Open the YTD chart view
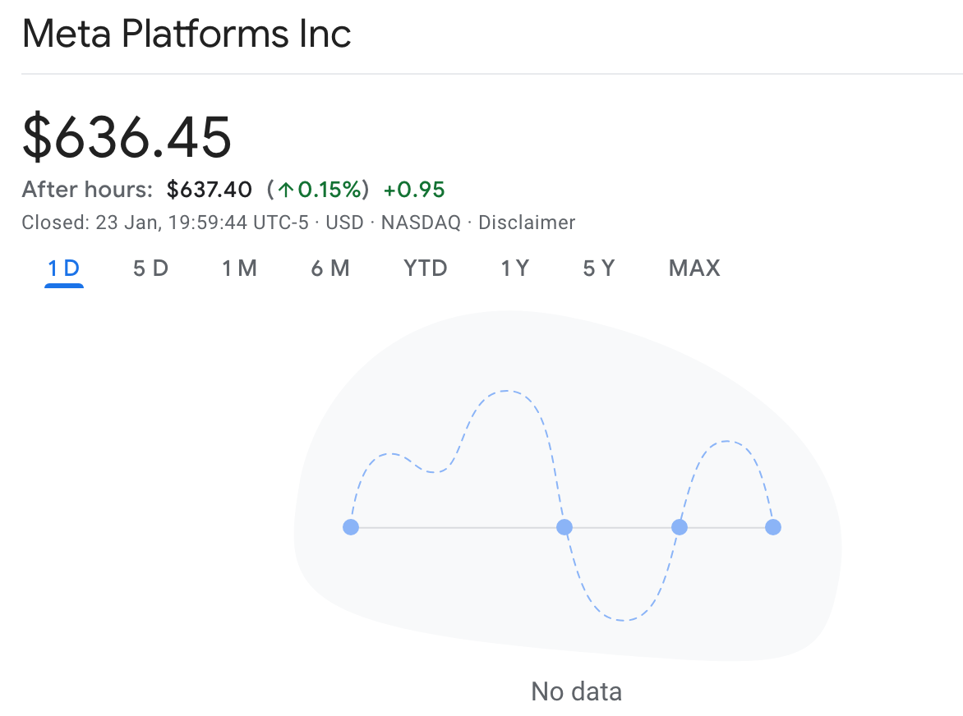Screen dimensions: 963x716 [x=425, y=268]
